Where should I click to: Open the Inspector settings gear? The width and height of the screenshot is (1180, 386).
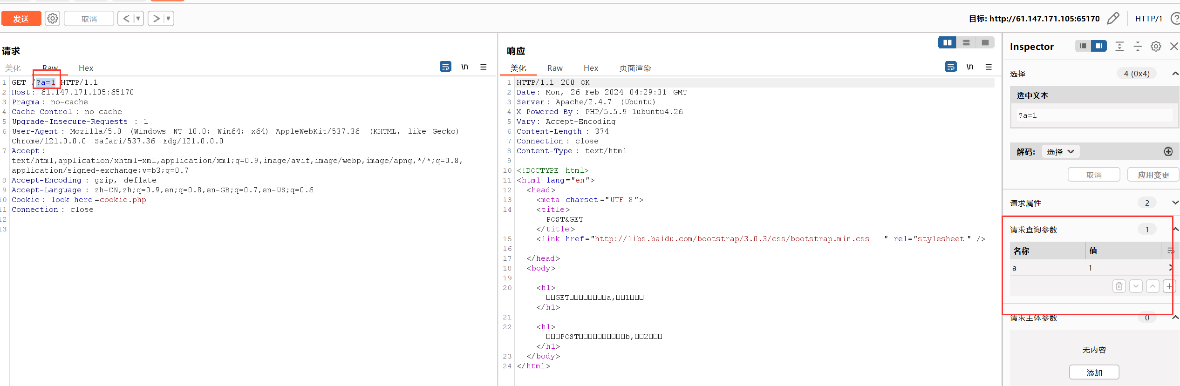[1156, 47]
